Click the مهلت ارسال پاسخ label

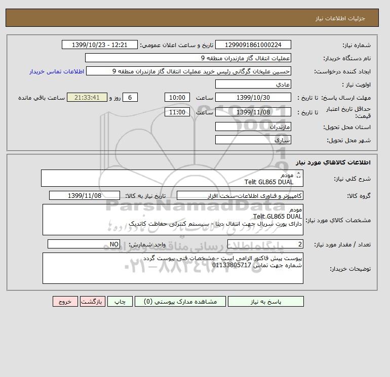(x=346, y=98)
